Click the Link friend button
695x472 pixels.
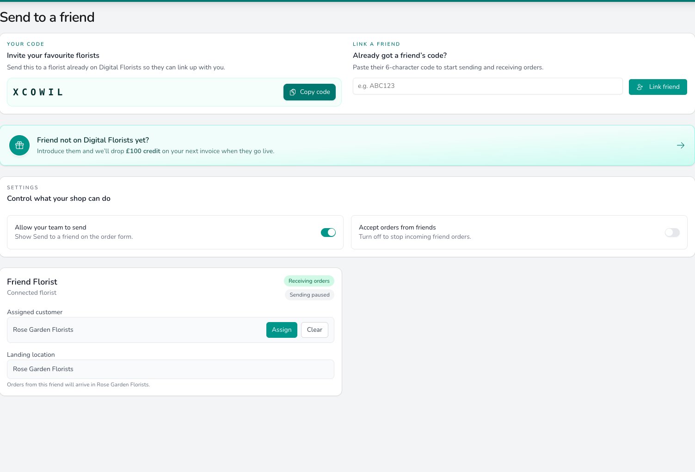tap(658, 87)
